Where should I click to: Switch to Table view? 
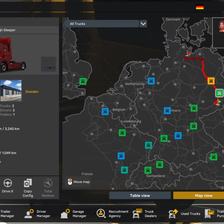click(140, 196)
